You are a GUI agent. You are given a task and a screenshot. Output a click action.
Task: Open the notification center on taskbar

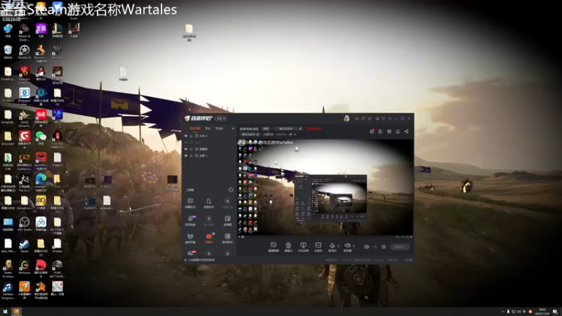click(555, 312)
